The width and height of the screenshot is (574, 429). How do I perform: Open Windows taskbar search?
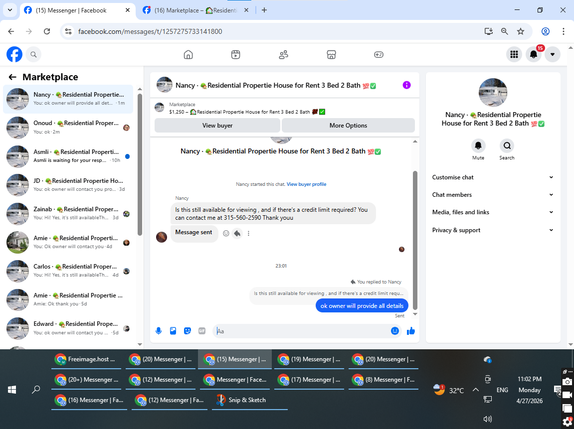(x=36, y=390)
